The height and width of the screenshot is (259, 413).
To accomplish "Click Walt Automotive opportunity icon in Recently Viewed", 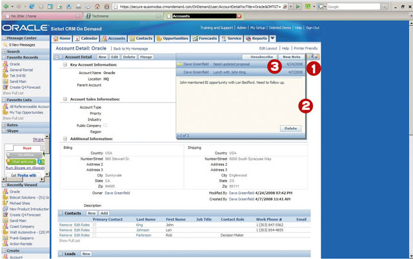I will pyautogui.click(x=5, y=232).
